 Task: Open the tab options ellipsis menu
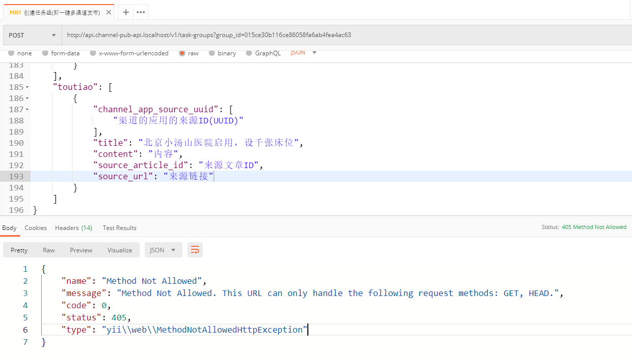[141, 12]
